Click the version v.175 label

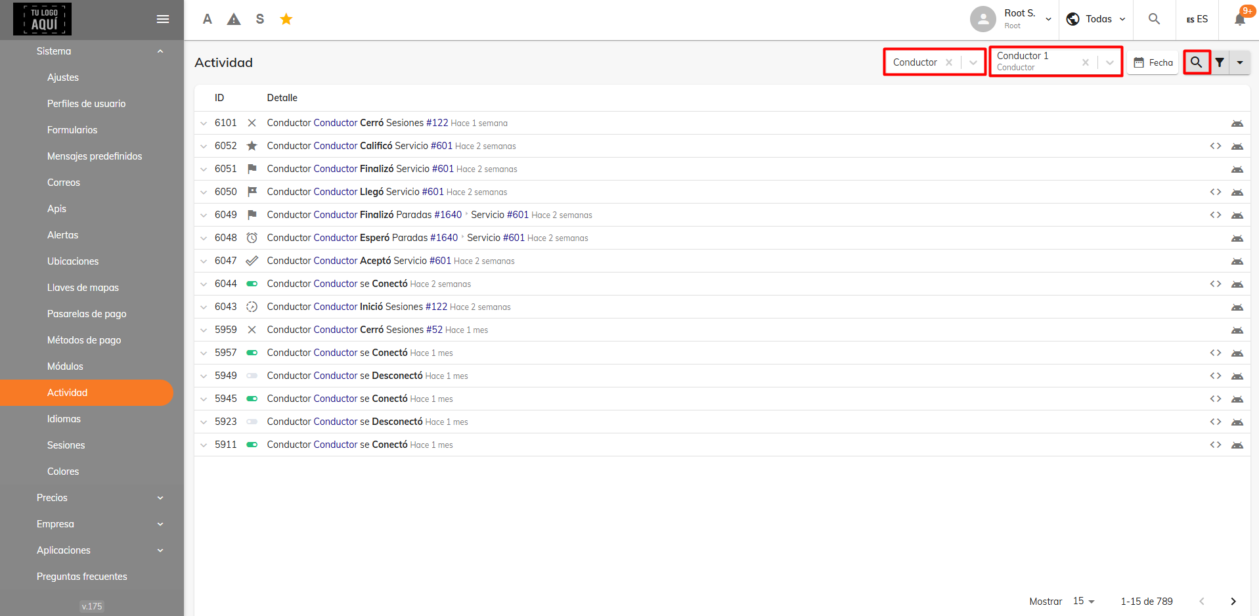coord(92,606)
